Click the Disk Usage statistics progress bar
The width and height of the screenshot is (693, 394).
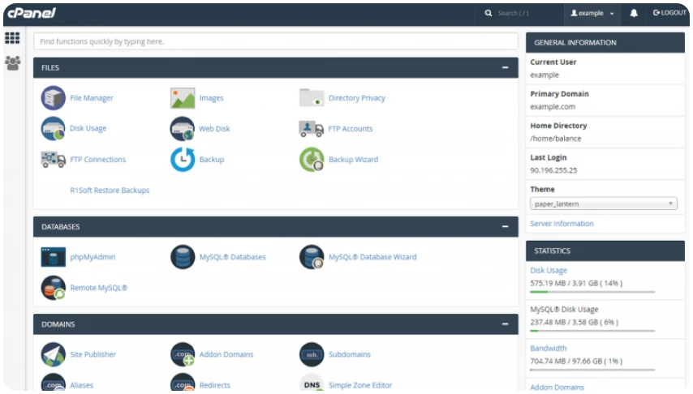click(592, 292)
